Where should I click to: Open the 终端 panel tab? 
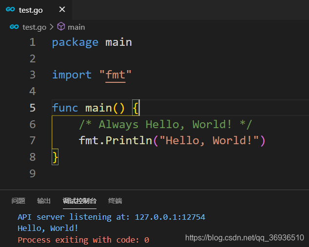(115, 201)
